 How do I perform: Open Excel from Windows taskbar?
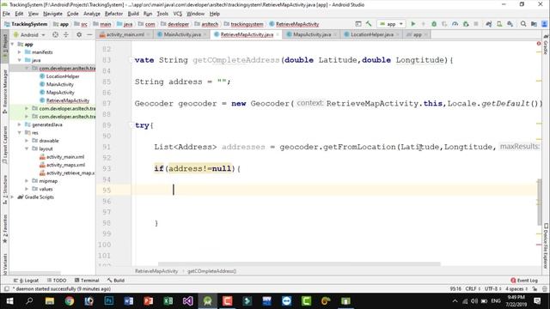(168, 301)
